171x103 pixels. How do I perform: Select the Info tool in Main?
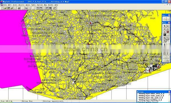tap(164, 44)
